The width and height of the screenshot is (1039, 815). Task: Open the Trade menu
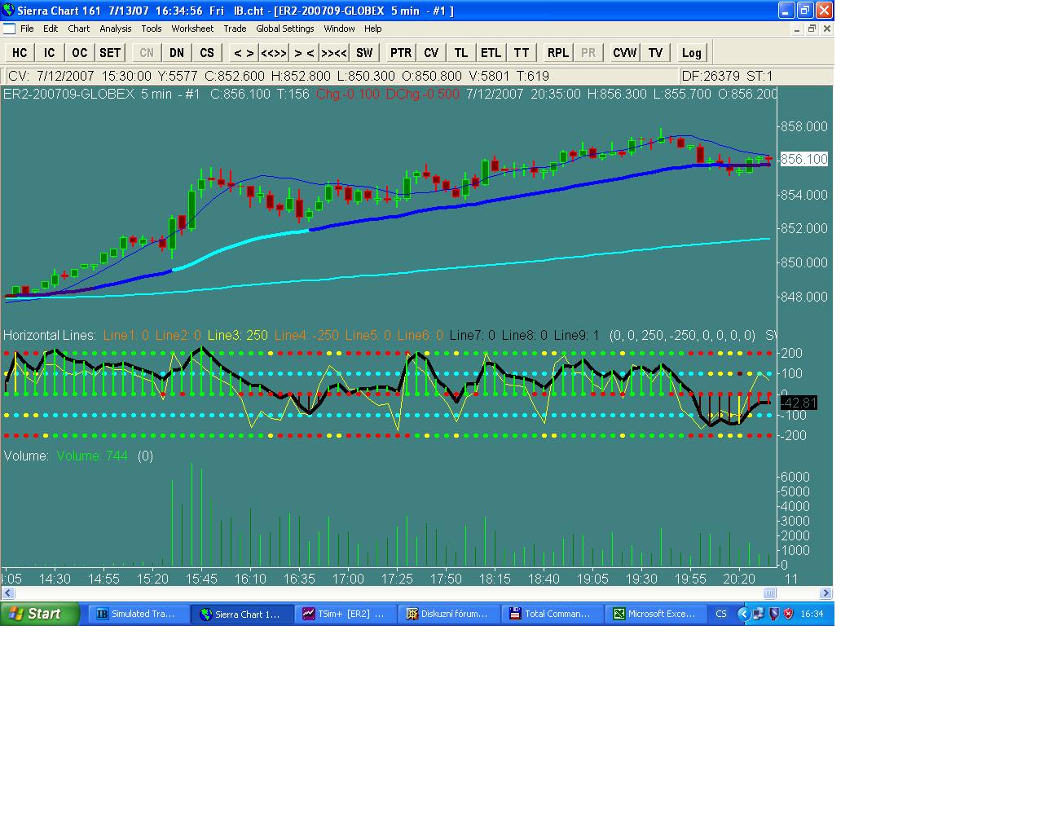pos(235,29)
